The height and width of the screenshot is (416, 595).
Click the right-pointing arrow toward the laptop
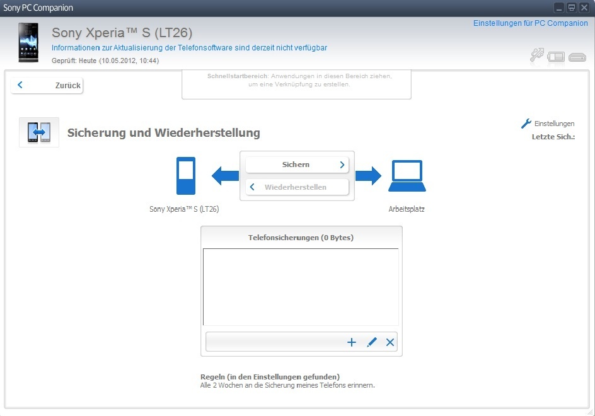(x=368, y=176)
